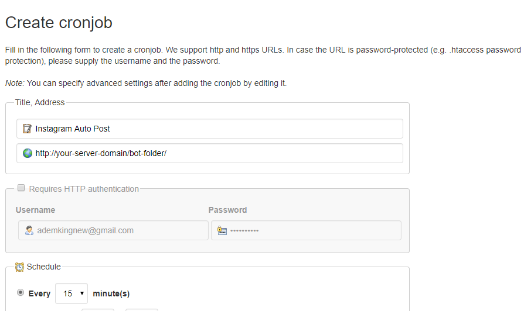Click the Username column label
The image size is (524, 311).
point(36,210)
